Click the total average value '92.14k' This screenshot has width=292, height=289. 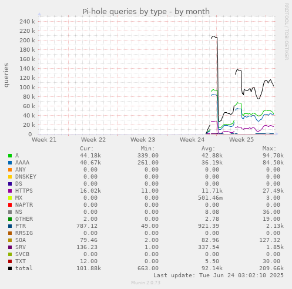(212, 268)
